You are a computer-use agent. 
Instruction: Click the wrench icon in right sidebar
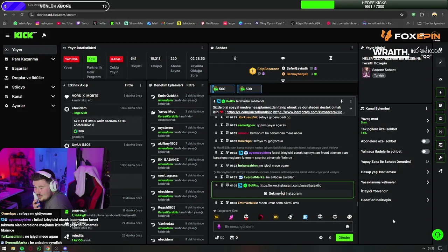tap(441, 157)
